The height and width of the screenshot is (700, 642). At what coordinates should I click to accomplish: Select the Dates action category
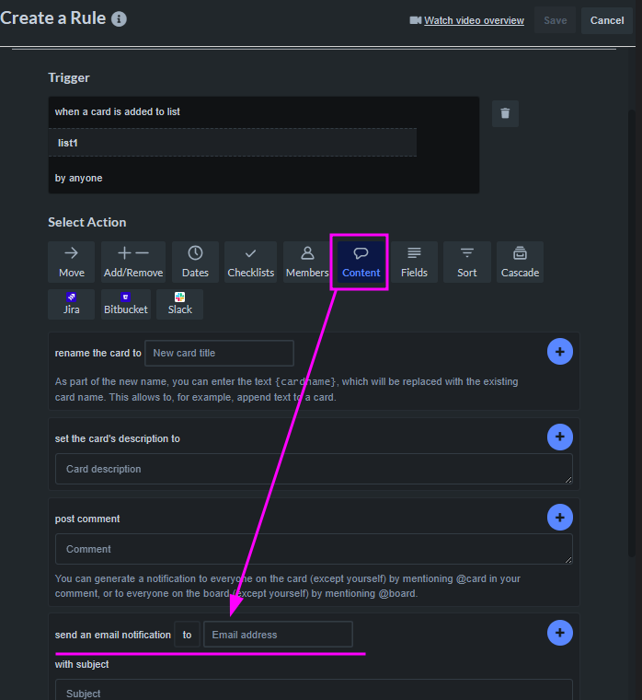coord(195,262)
